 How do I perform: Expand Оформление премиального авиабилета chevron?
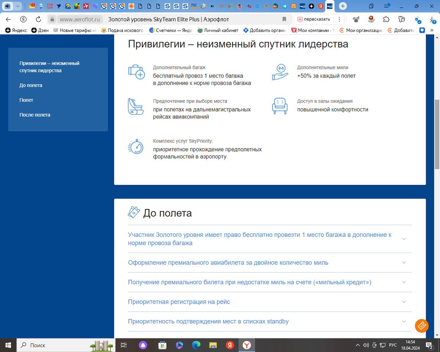coord(404,263)
